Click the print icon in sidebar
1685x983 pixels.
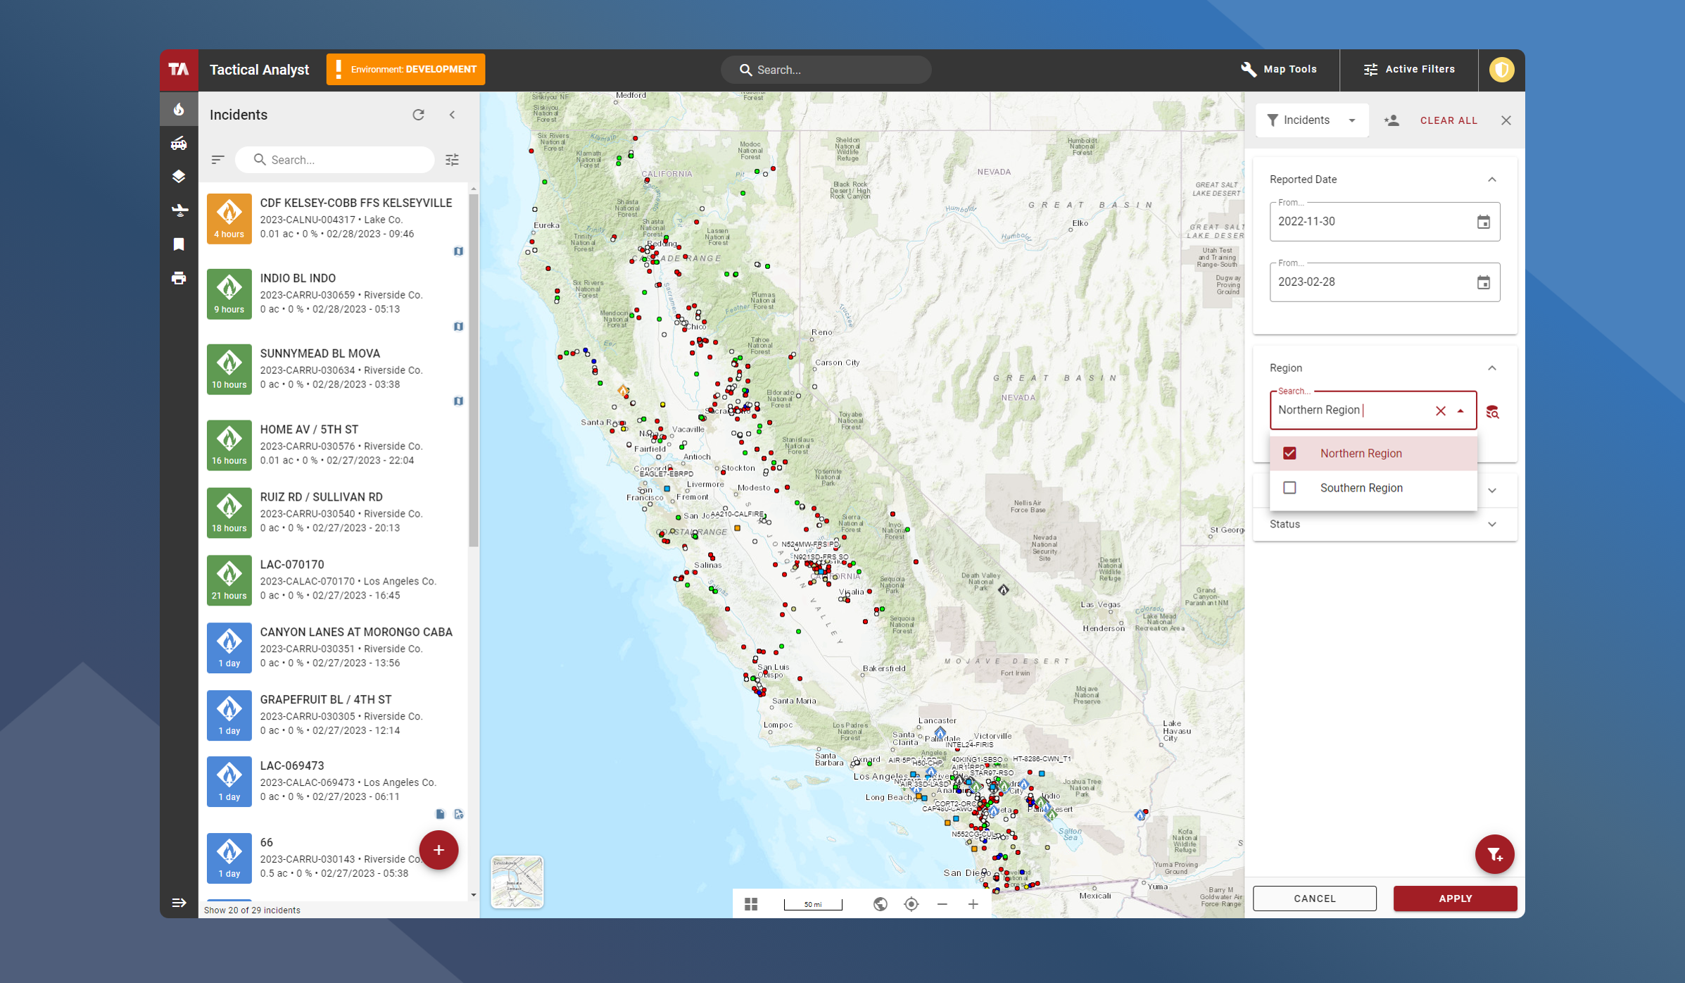tap(179, 278)
